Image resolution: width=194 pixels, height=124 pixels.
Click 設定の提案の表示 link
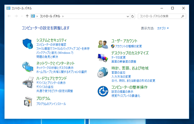tap(122, 92)
